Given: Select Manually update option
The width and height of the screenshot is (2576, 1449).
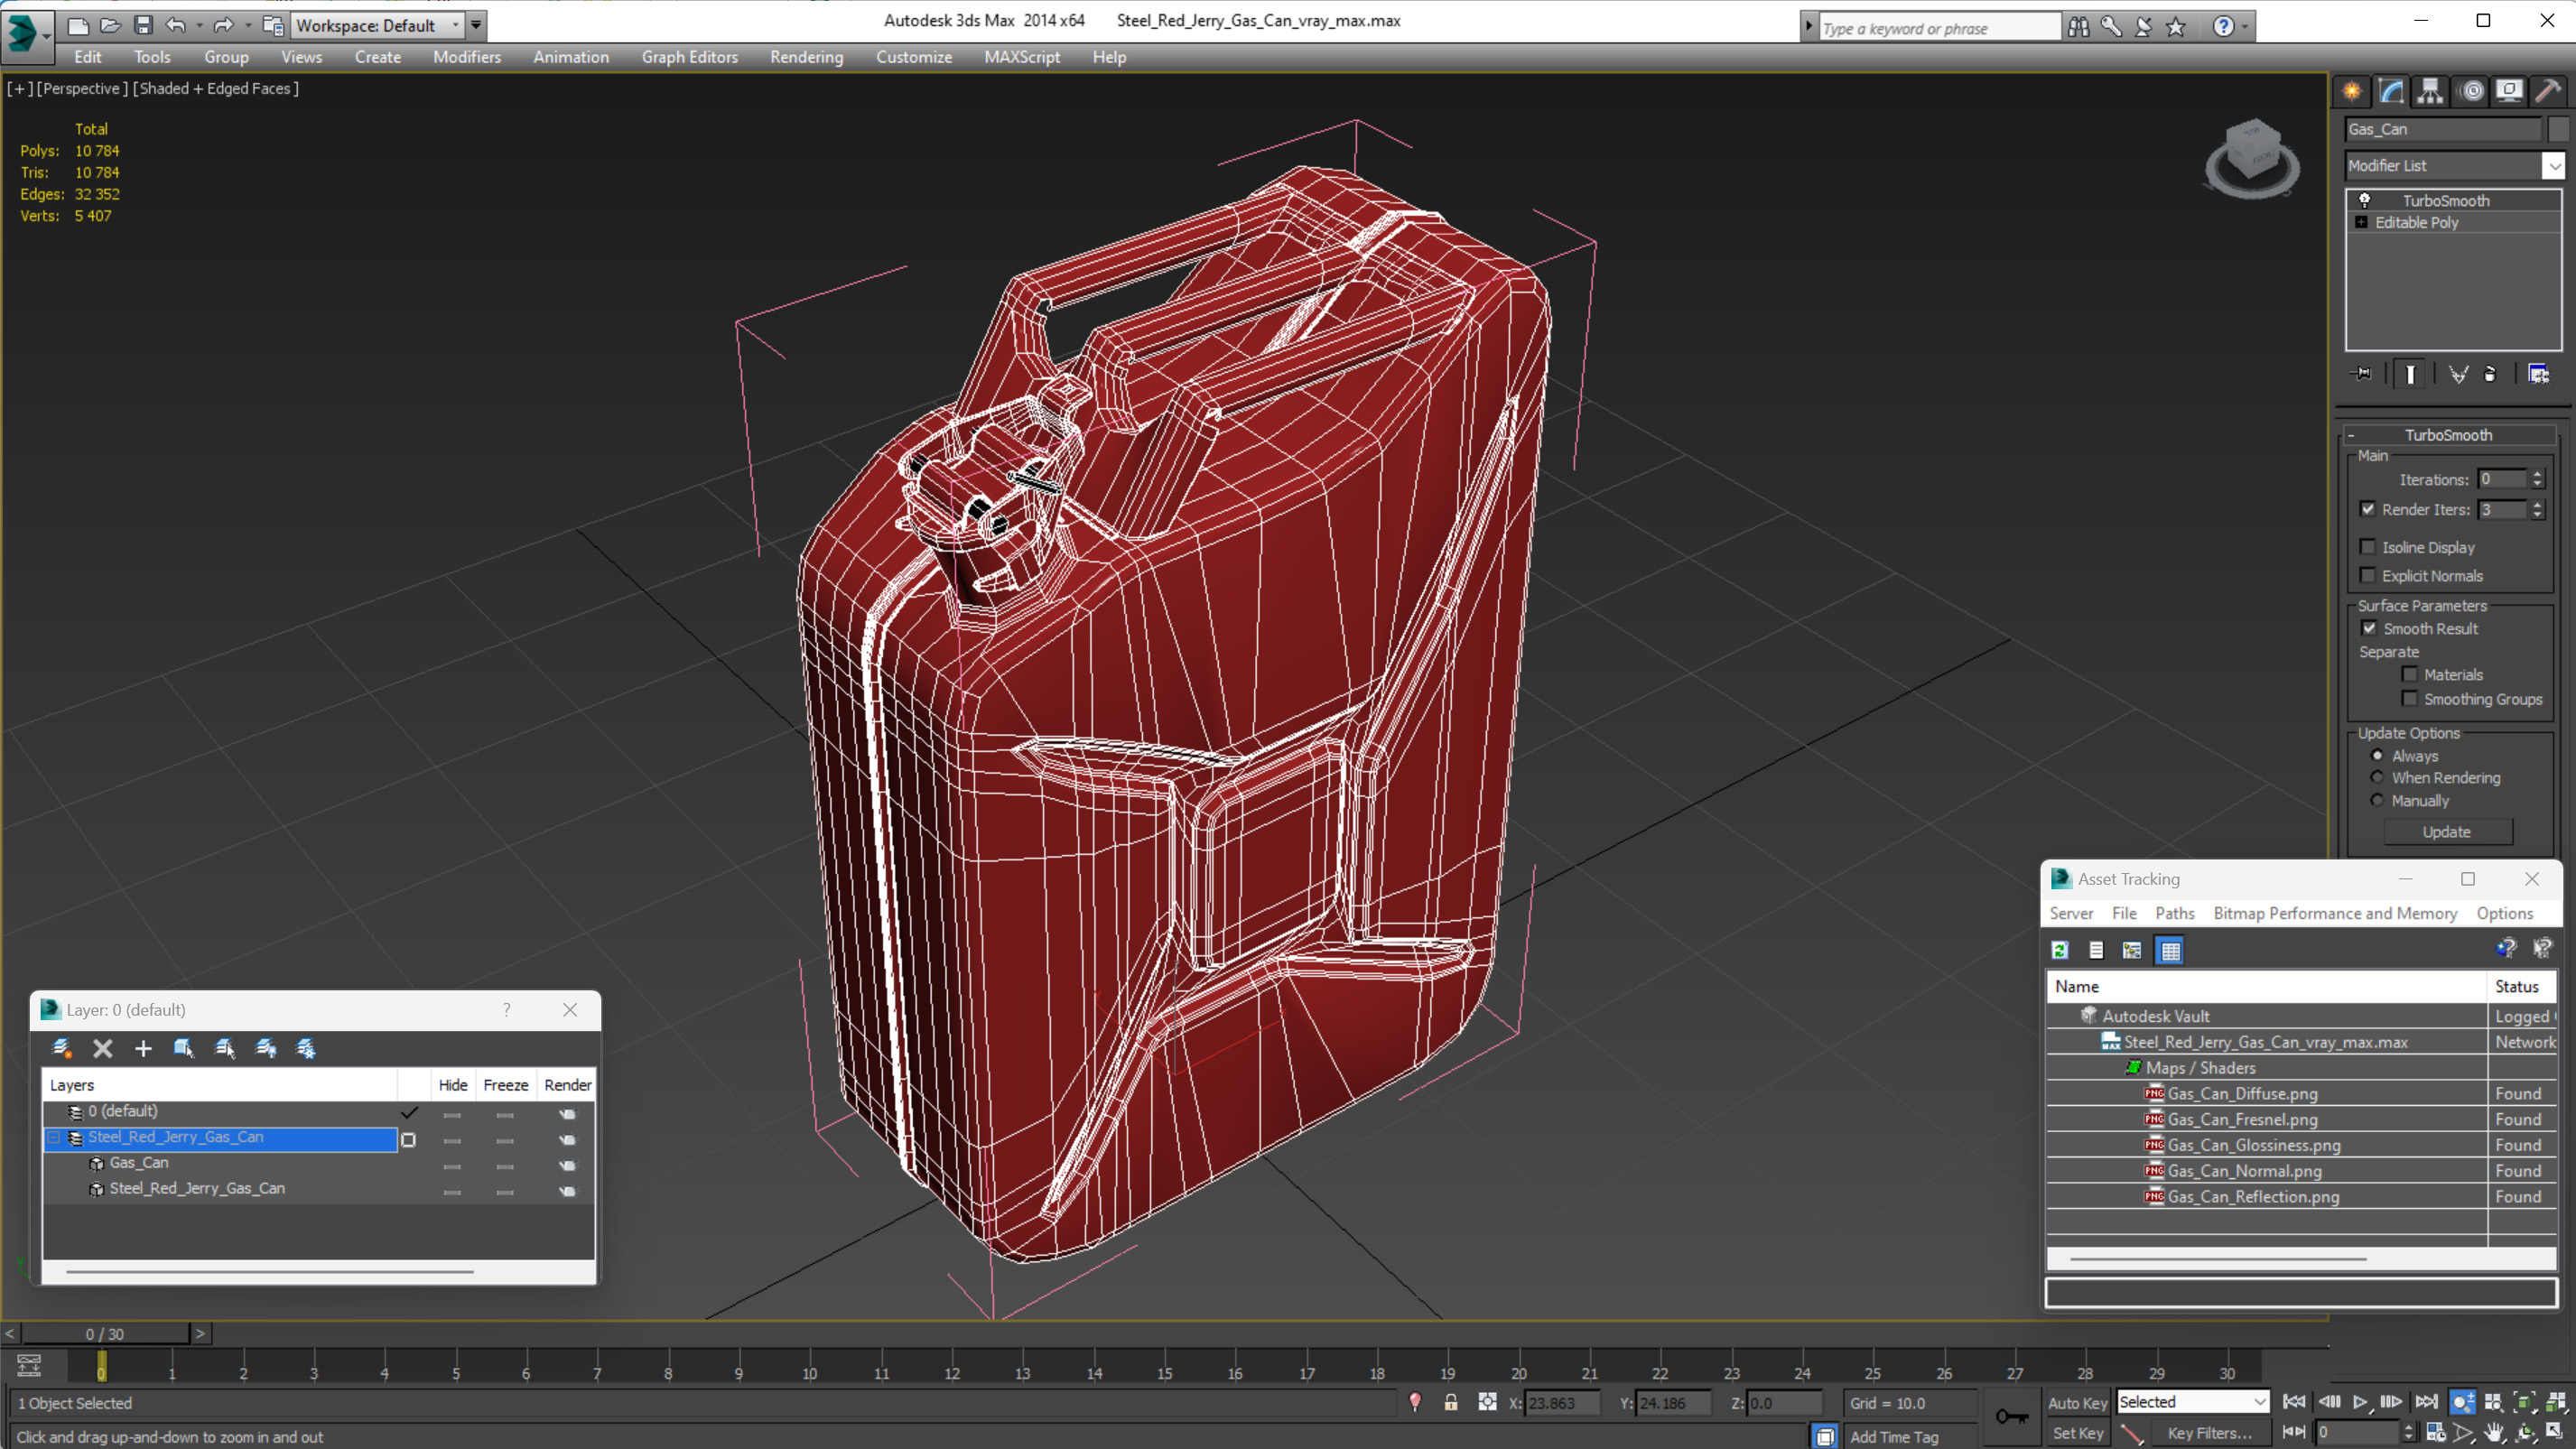Looking at the screenshot, I should [2378, 800].
